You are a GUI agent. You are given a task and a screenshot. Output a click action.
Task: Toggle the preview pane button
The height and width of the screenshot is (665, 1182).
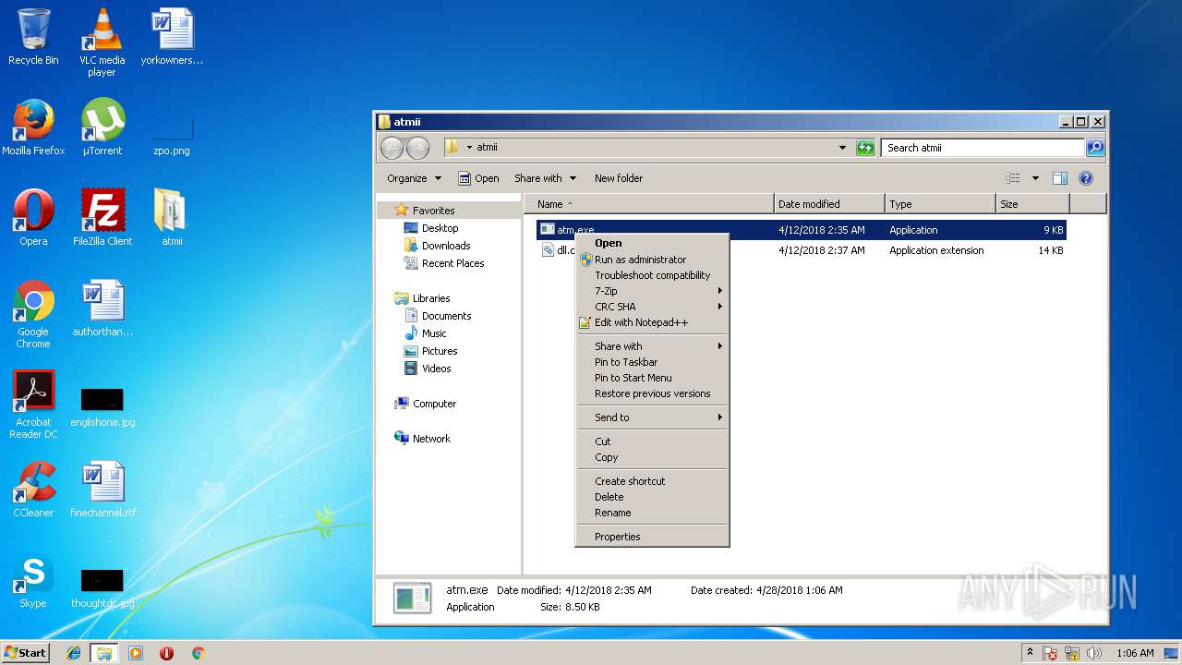click(1060, 178)
